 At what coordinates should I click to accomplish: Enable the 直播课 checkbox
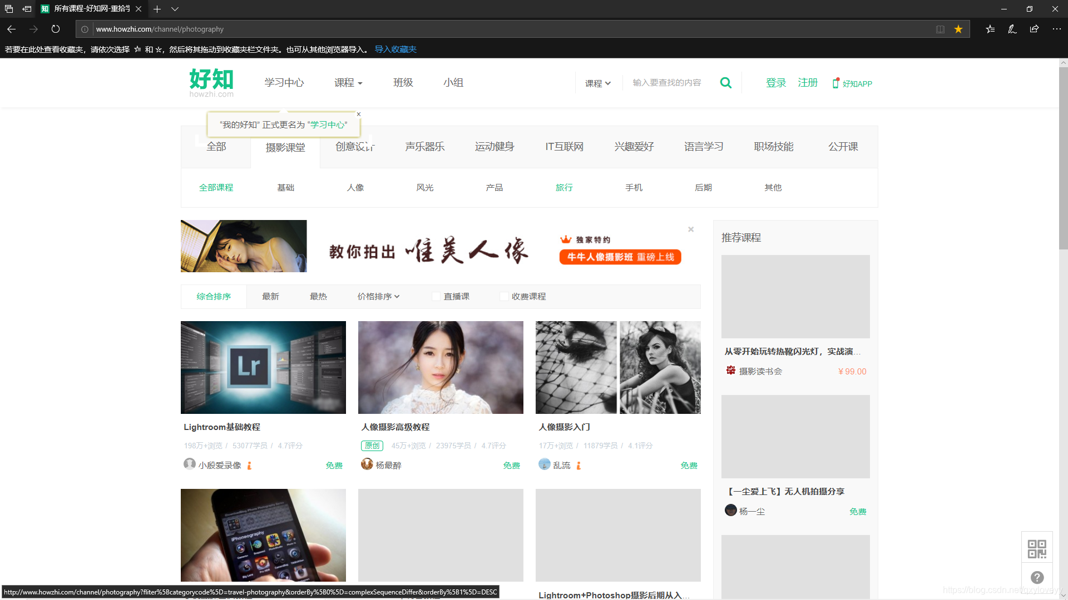436,296
